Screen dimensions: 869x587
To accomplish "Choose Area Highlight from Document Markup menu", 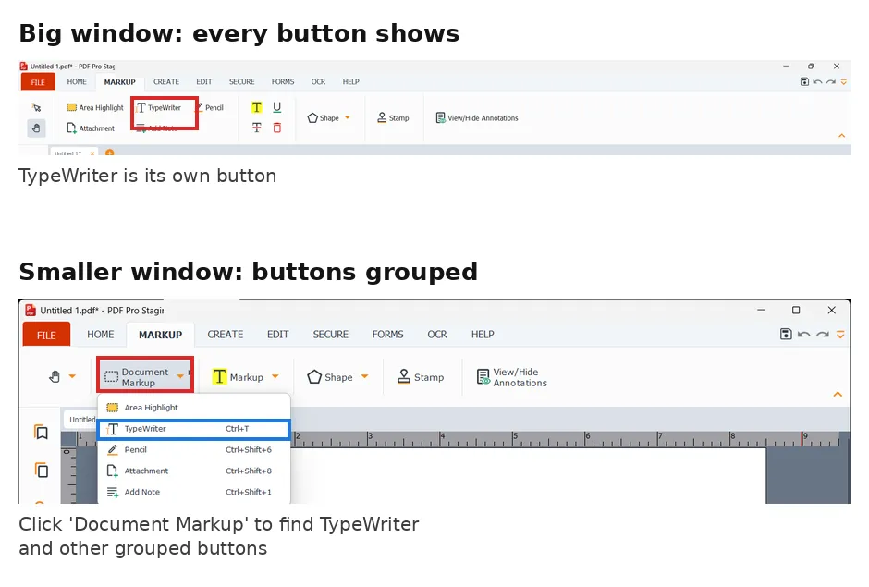I will pyautogui.click(x=194, y=408).
